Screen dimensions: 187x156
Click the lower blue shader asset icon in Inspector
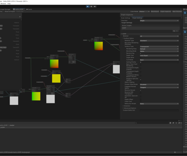click(185, 32)
